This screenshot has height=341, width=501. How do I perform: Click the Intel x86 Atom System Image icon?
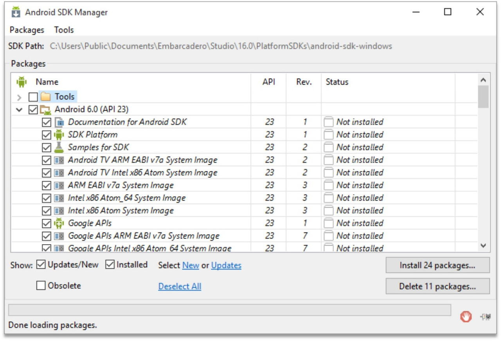click(x=59, y=211)
